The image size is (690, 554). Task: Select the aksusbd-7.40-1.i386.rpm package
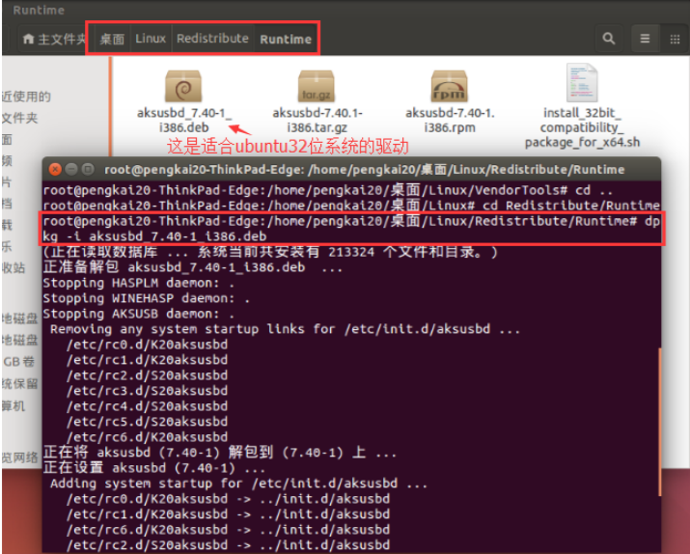[x=450, y=100]
